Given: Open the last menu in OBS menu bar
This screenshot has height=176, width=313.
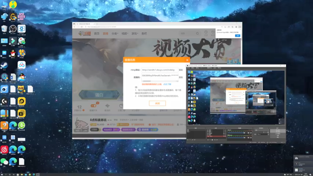Looking at the screenshot, I should point(219,68).
